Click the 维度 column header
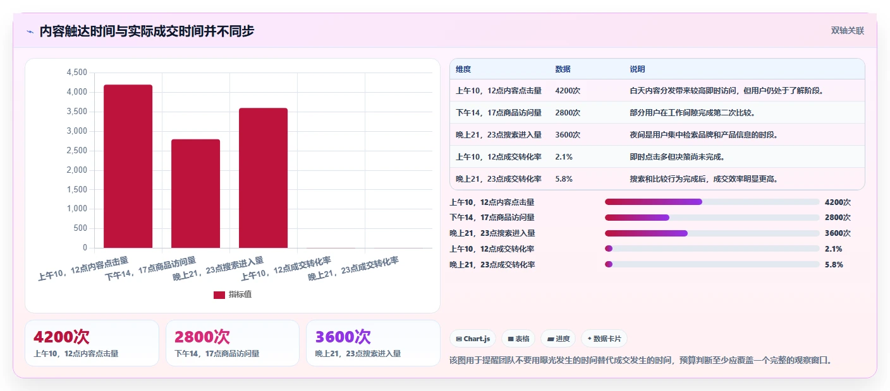This screenshot has height=391, width=890. point(463,69)
